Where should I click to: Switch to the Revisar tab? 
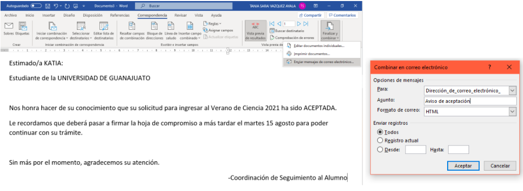[180, 15]
